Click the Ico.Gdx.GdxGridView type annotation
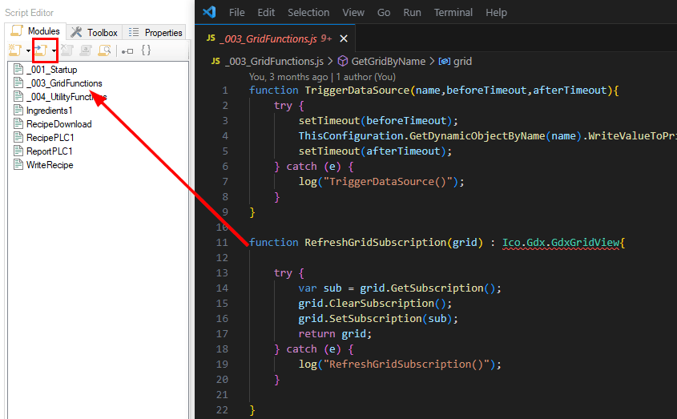The image size is (677, 419). (x=561, y=242)
